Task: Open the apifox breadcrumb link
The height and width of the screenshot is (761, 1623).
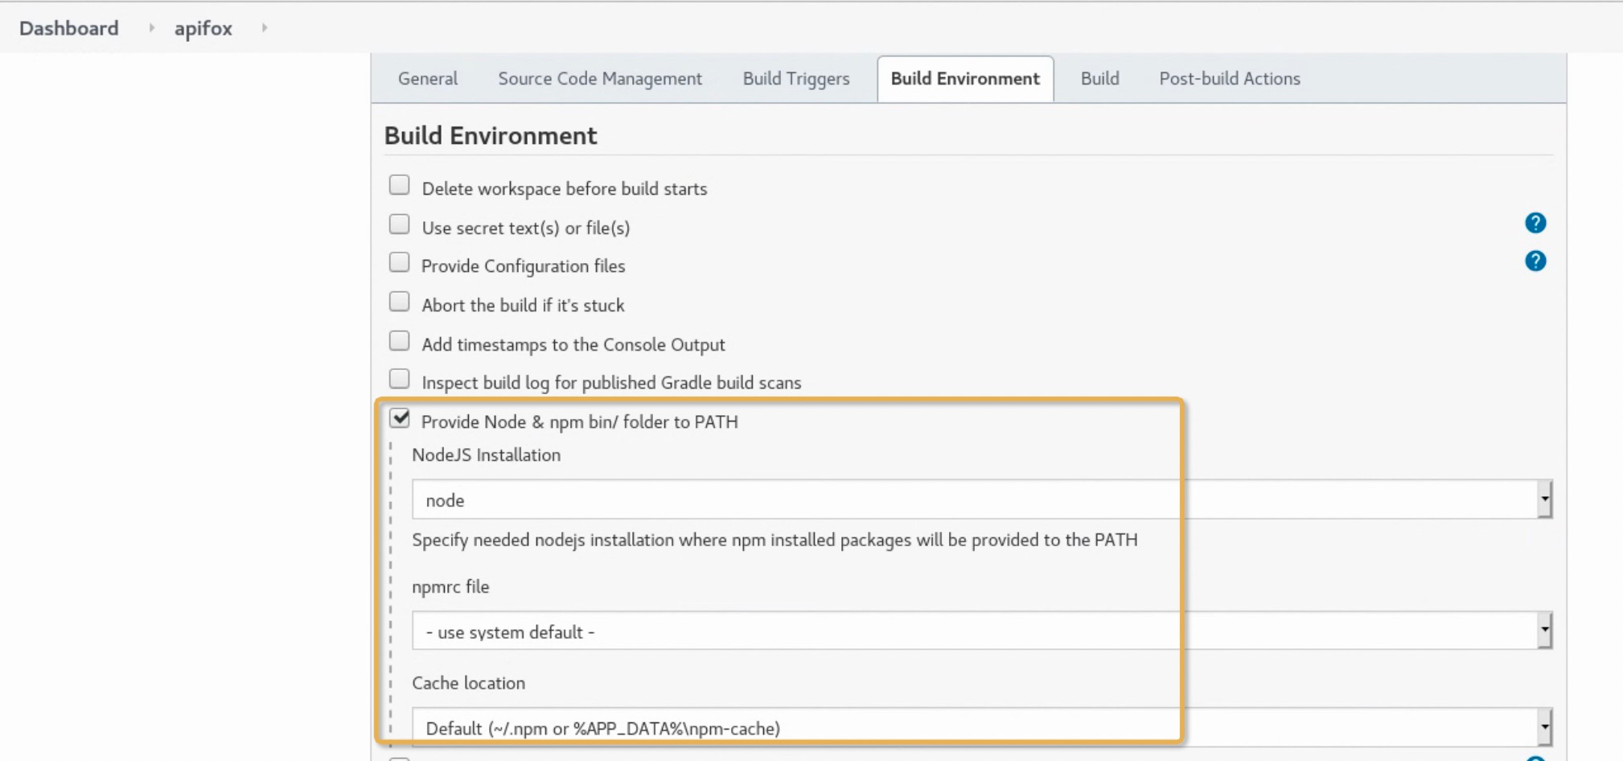Action: (x=203, y=28)
